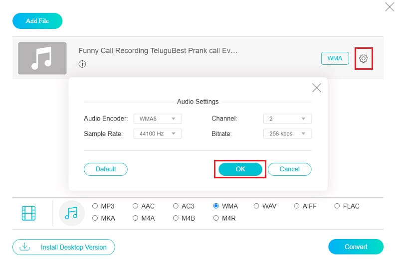The height and width of the screenshot is (266, 399).
Task: Choose the FLAC format option
Action: point(338,206)
